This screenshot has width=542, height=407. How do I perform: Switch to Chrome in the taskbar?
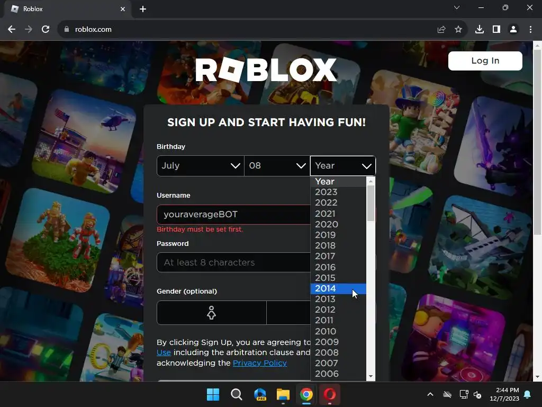pyautogui.click(x=306, y=394)
